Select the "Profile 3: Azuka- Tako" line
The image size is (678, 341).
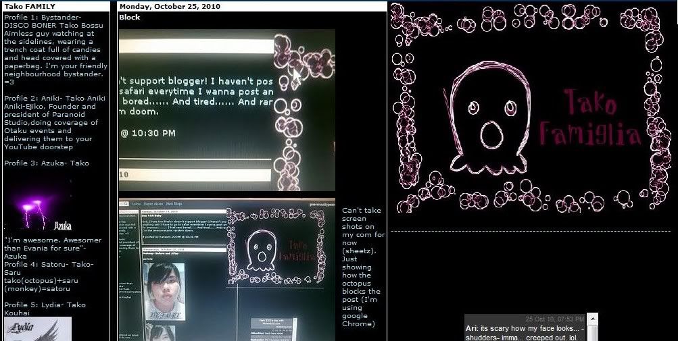pos(47,163)
